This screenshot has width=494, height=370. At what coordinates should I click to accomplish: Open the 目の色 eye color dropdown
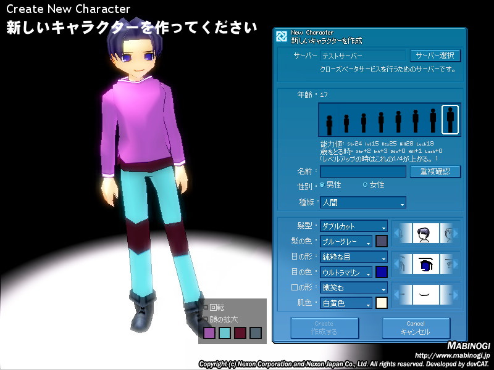[x=346, y=272]
